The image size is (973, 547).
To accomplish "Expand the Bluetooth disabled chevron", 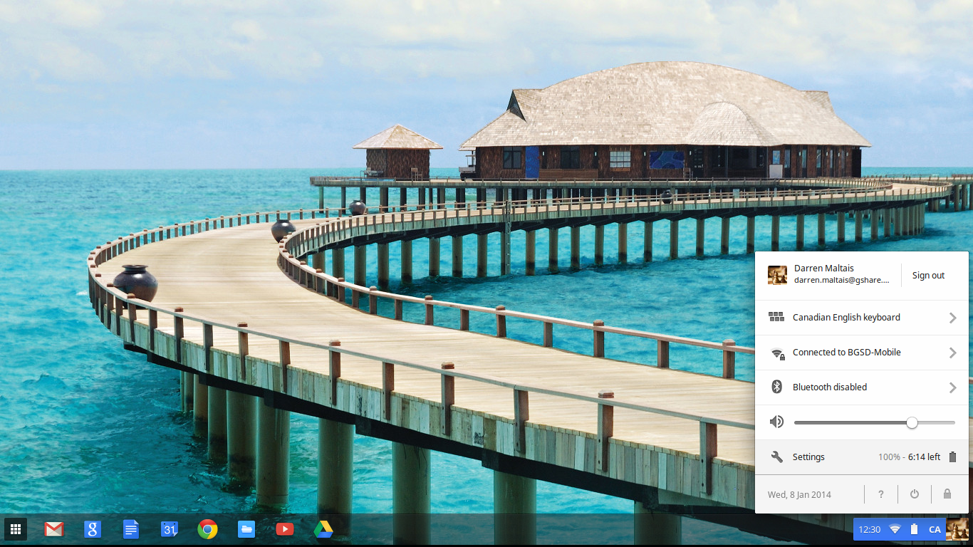I will click(952, 387).
